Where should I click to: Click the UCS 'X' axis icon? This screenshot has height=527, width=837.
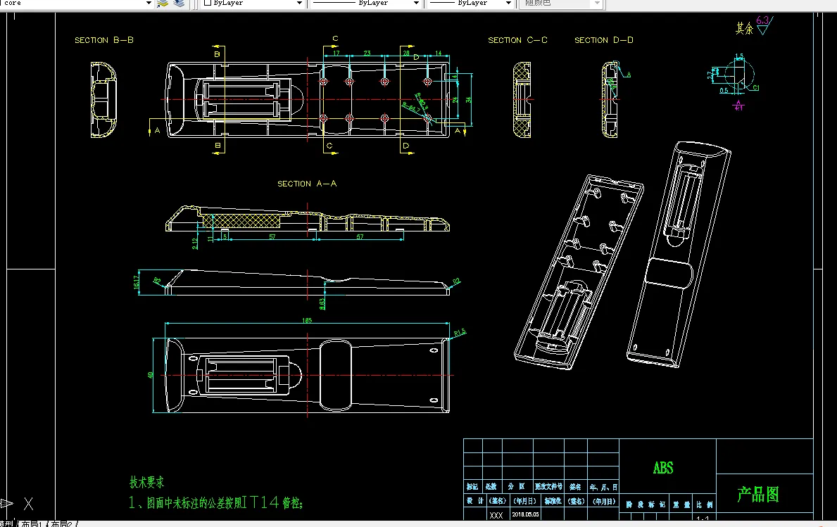tap(28, 504)
